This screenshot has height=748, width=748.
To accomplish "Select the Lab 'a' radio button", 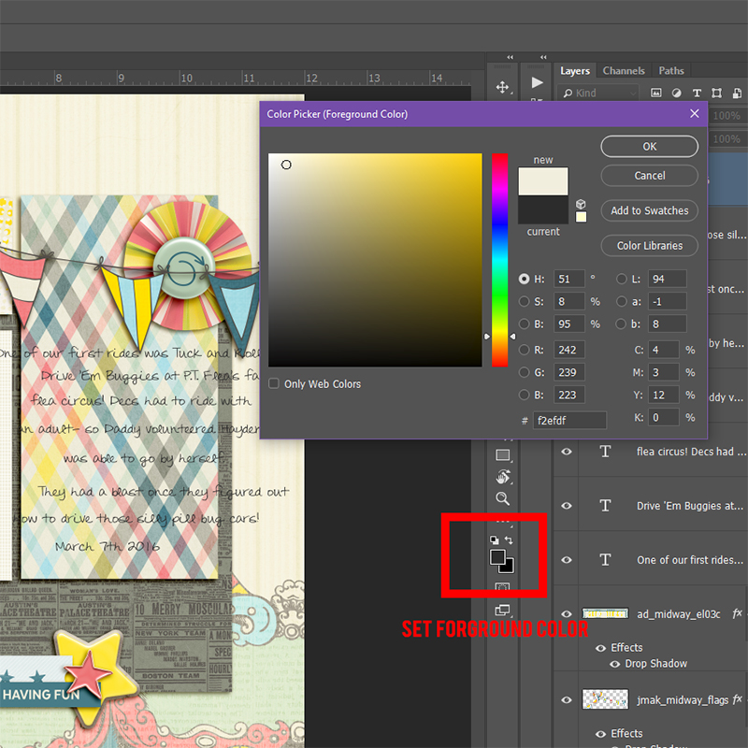I will click(621, 301).
